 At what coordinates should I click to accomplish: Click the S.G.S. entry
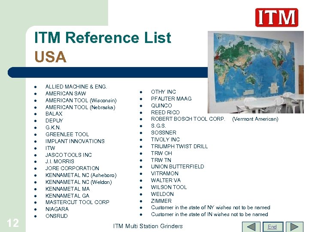158,126
